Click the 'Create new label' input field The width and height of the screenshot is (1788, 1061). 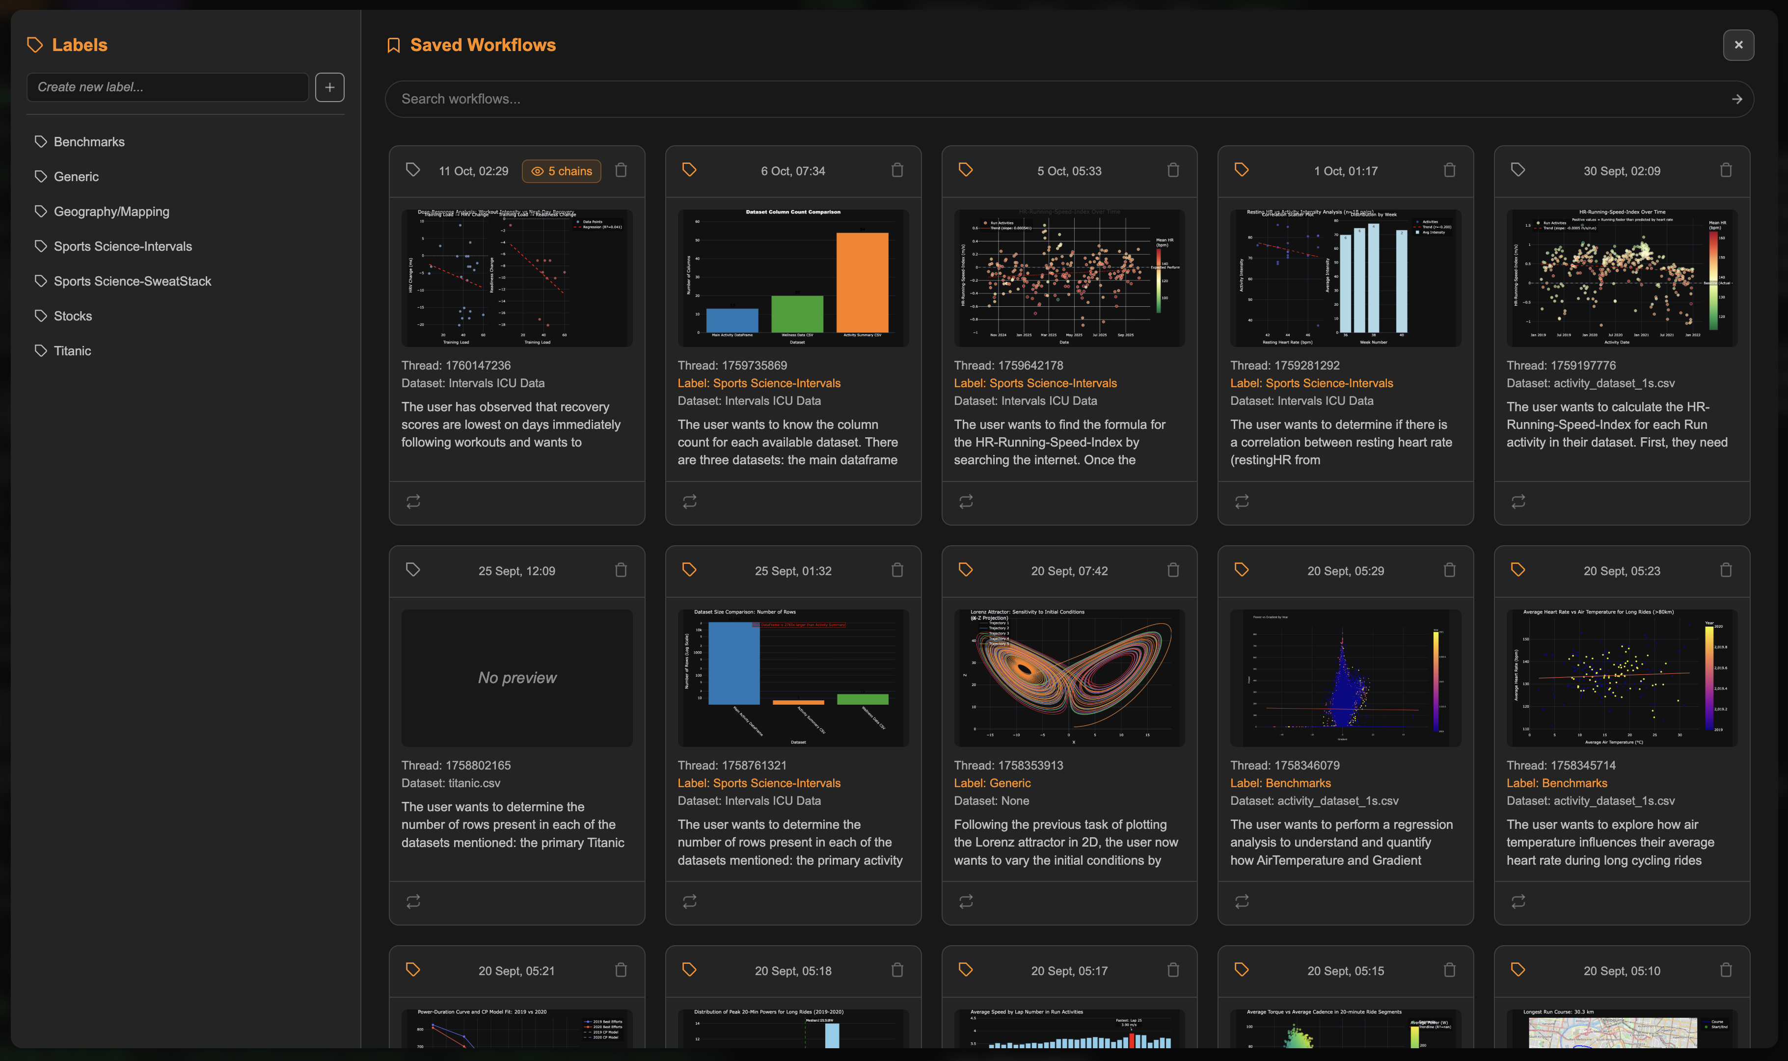[167, 86]
